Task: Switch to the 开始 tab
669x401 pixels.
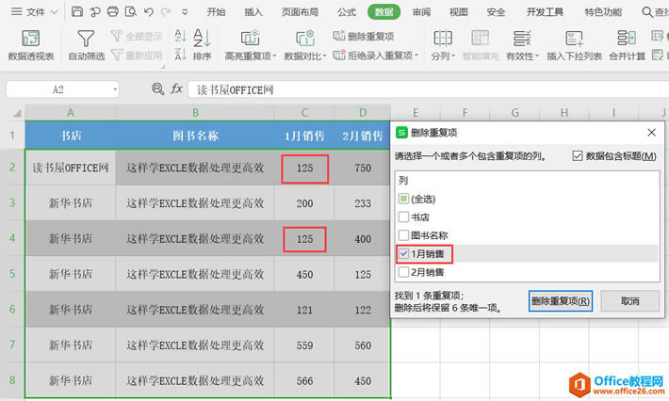Action: (217, 12)
